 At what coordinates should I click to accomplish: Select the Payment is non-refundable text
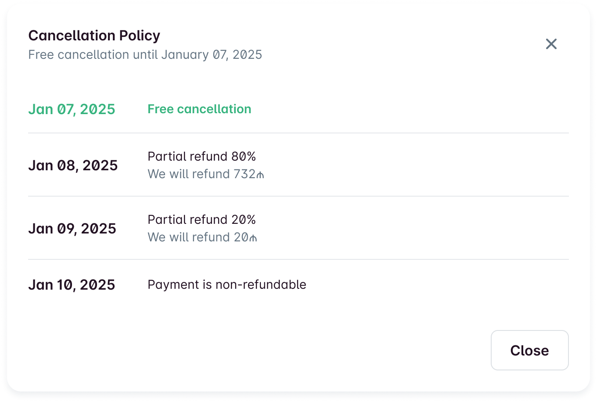[227, 285]
